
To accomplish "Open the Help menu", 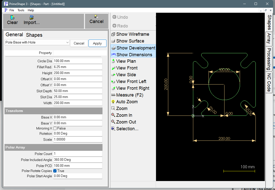I will pyautogui.click(x=31, y=10).
